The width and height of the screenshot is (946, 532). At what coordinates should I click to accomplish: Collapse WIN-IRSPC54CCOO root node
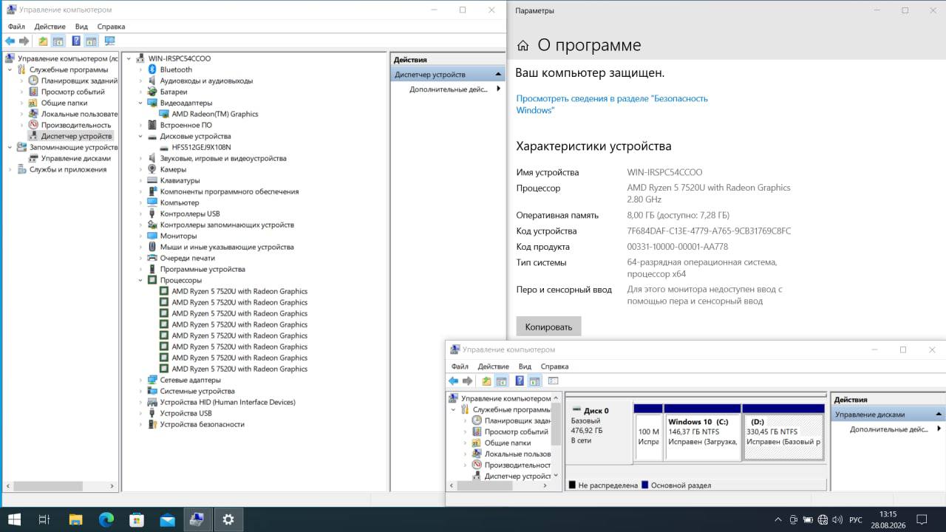(129, 58)
